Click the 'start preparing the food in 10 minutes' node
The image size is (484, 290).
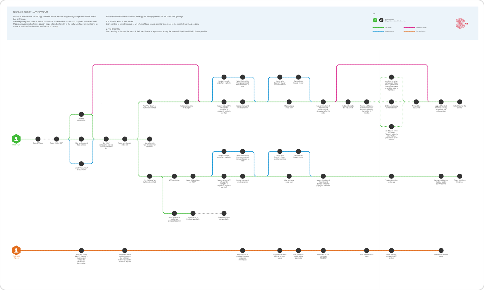(367, 102)
